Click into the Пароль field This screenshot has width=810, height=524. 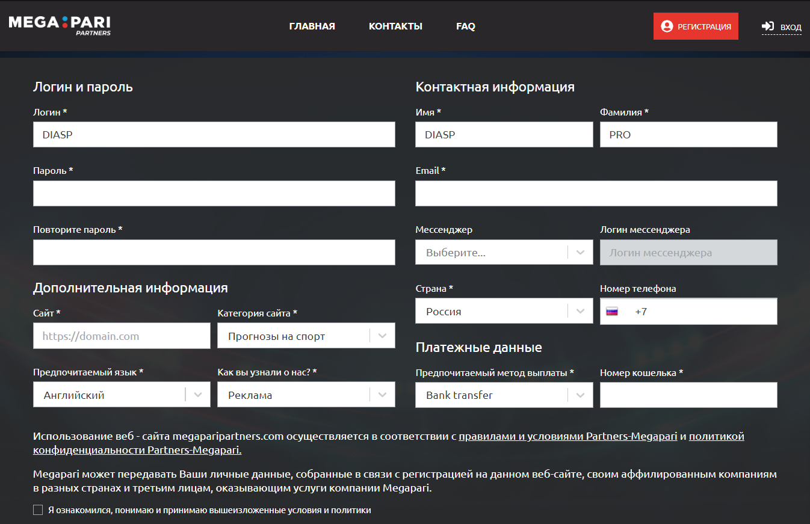click(x=214, y=194)
